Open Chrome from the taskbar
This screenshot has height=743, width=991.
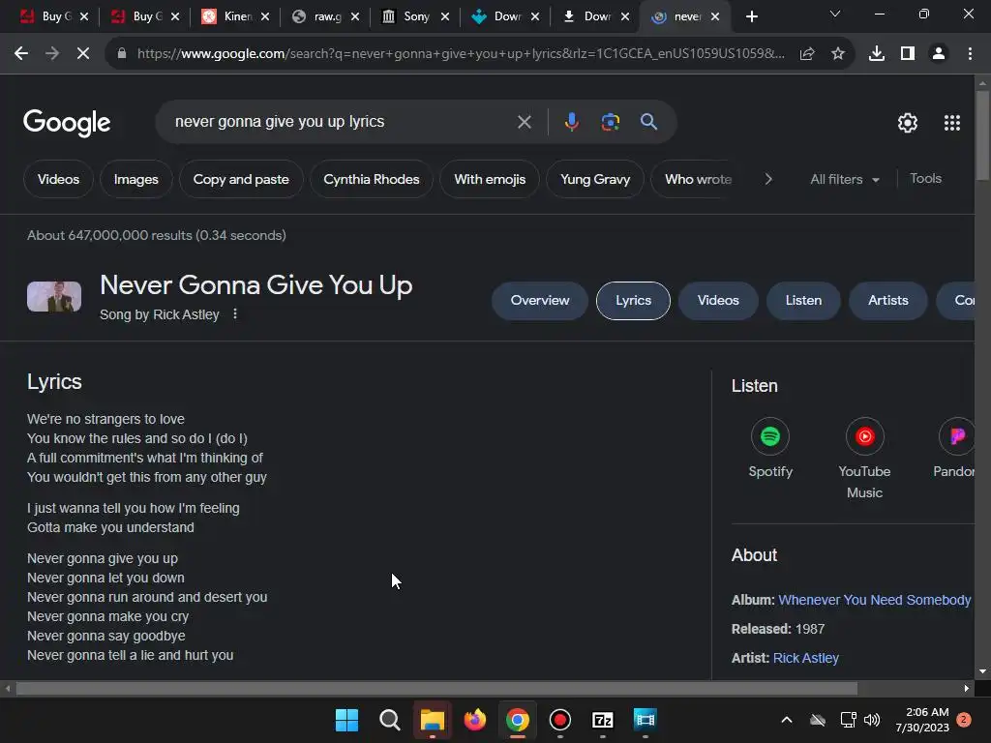pyautogui.click(x=517, y=720)
